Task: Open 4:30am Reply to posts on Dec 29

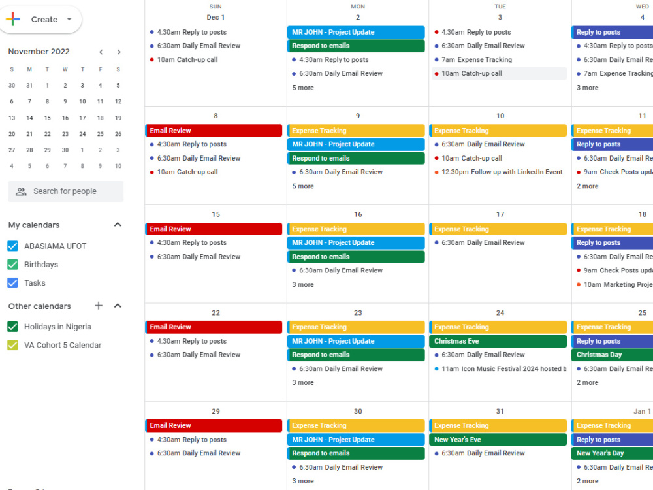Action: (x=214, y=440)
